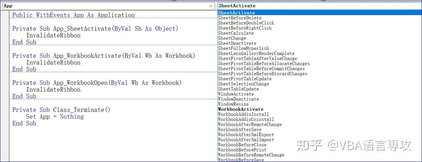Image resolution: width=422 pixels, height=162 pixels.
Task: Select highlighted SheetActivate list item
Action: click(x=237, y=13)
